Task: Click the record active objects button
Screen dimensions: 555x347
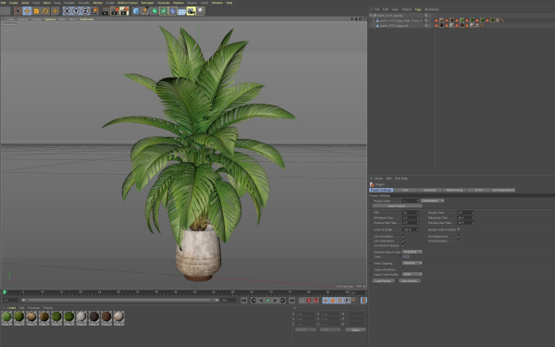Action: 302,300
